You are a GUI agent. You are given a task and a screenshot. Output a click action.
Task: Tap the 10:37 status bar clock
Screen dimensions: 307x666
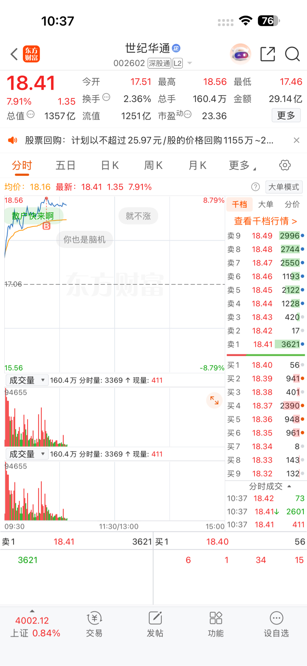58,21
